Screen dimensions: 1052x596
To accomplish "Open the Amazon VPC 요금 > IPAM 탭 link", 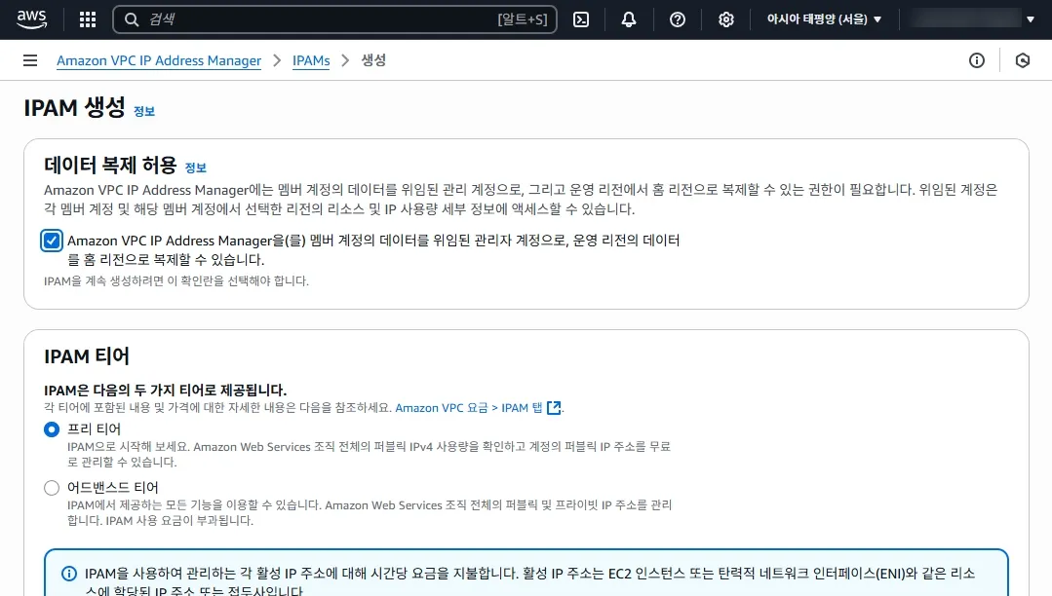I will tap(469, 408).
